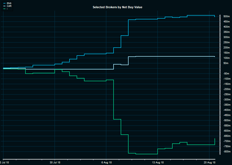Select the white CAR legend color marker
The height and width of the screenshot is (165, 232).
point(4,6)
